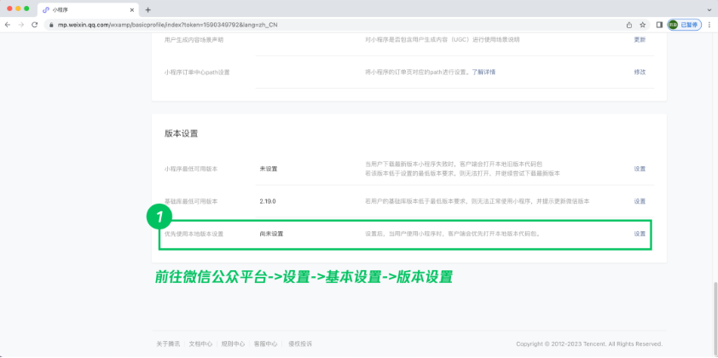The height and width of the screenshot is (358, 718).
Task: Click the 优先使用本地版本设置 label
Action: (x=194, y=234)
